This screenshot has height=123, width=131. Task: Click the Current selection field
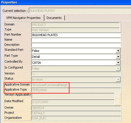click(80, 11)
